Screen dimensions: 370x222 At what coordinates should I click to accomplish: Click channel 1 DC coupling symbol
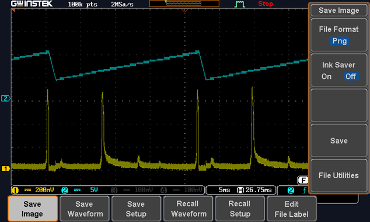coord(27,190)
